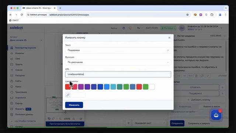Switch to the Клавиатура tab
The image size is (236, 133).
pyautogui.click(x=185, y=106)
